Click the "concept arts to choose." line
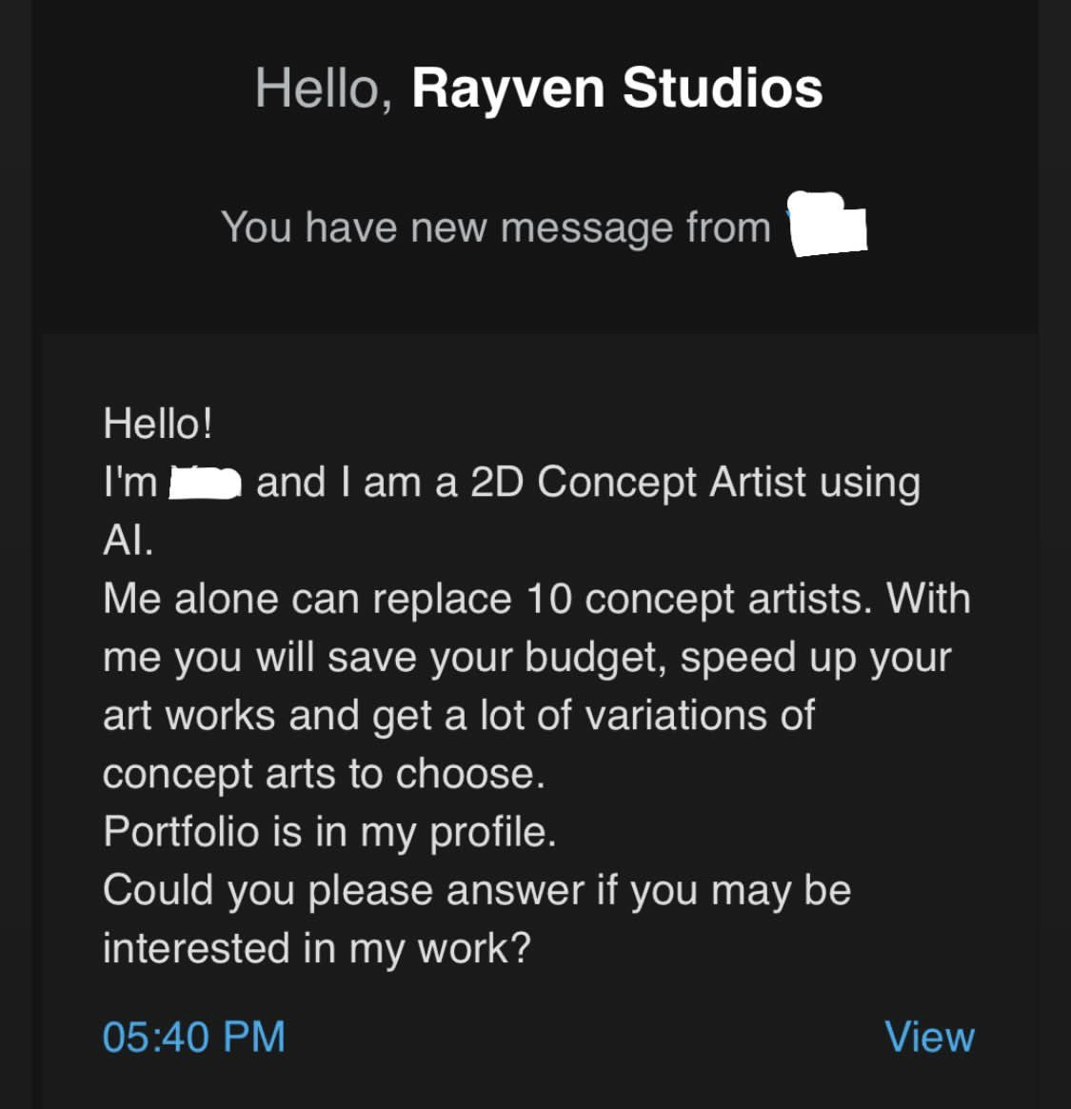This screenshot has width=1071, height=1109. [324, 775]
